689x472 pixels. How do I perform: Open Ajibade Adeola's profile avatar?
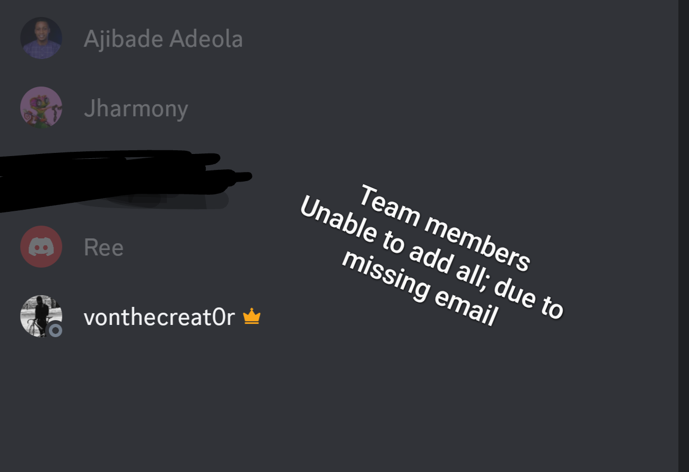point(41,38)
